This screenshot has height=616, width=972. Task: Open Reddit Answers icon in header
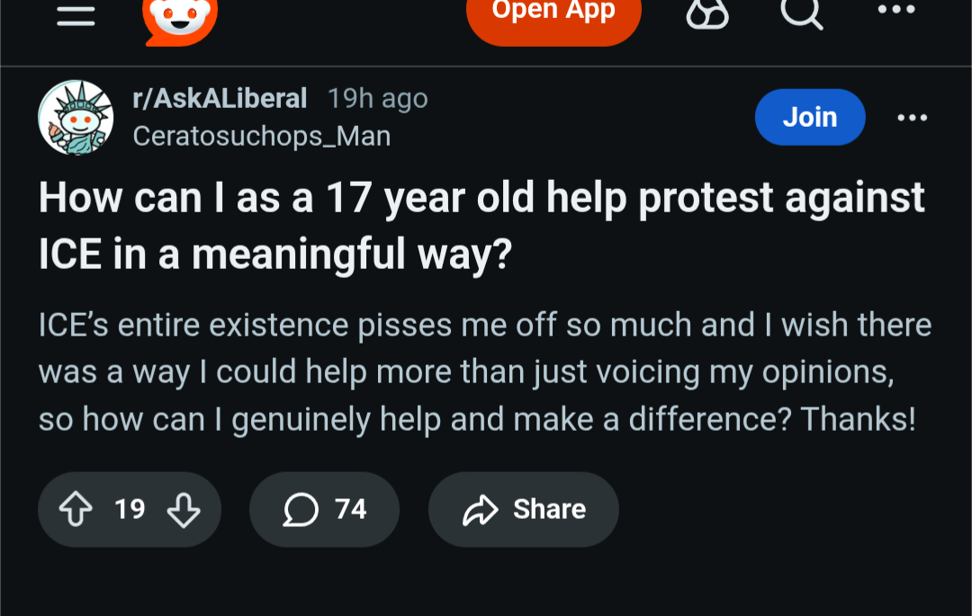point(707,15)
